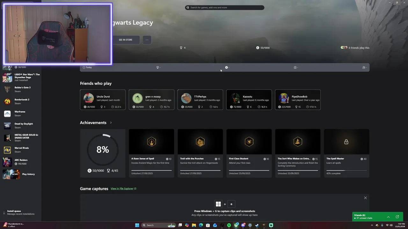Click the 8% achievement progress ring
408x229 pixels.
click(x=103, y=149)
